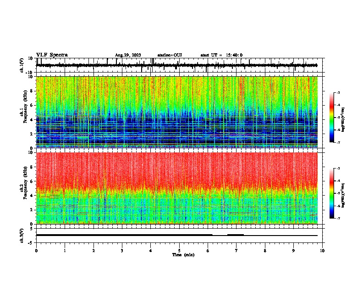Click the ch.2 color bar "-7" label
The image size is (363, 281).
coord(338,218)
